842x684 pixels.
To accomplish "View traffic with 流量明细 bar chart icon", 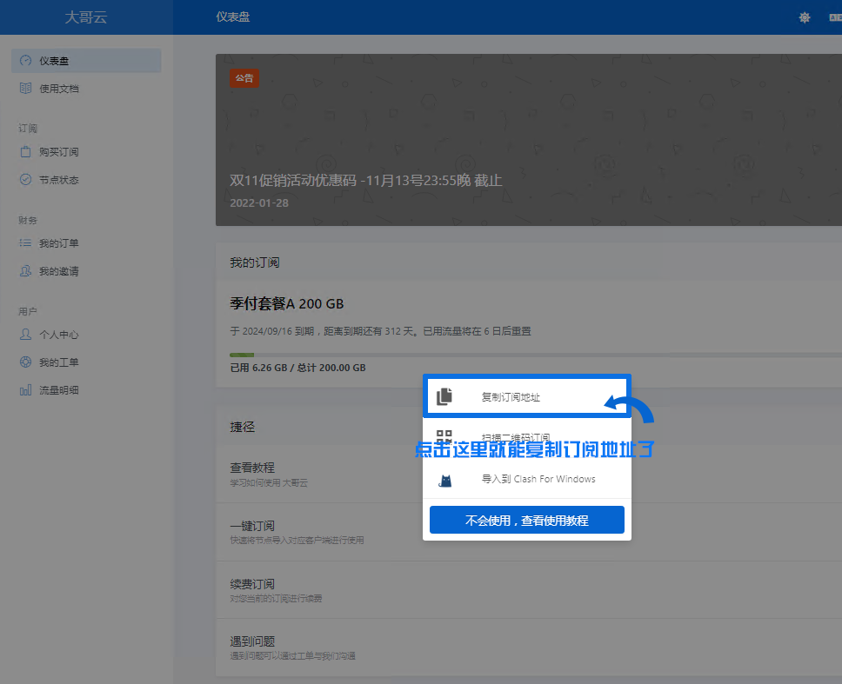I will click(x=24, y=390).
